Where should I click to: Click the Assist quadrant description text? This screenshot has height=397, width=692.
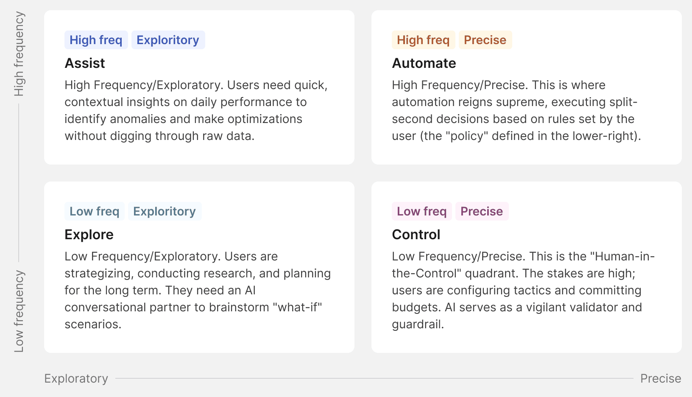(196, 110)
